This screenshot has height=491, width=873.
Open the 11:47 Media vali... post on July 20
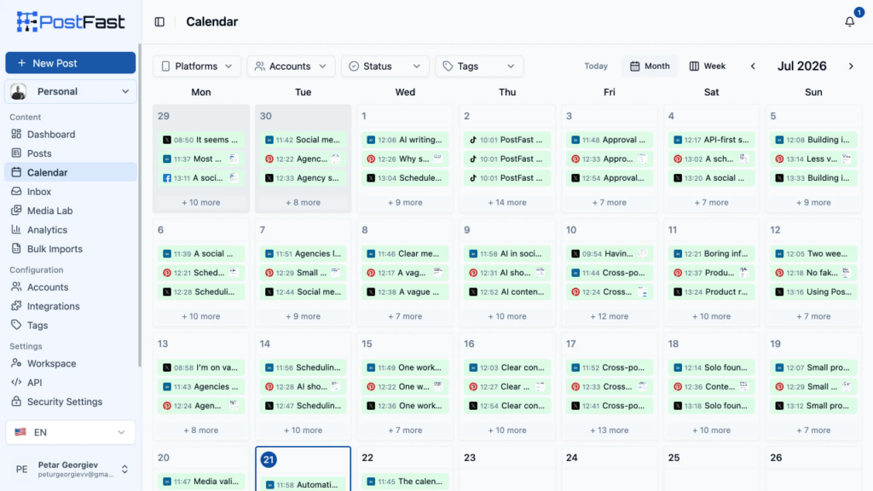coord(201,482)
